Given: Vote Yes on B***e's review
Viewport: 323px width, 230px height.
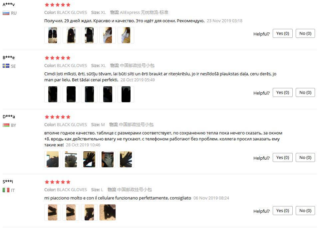Looking at the screenshot, I should click(283, 93).
